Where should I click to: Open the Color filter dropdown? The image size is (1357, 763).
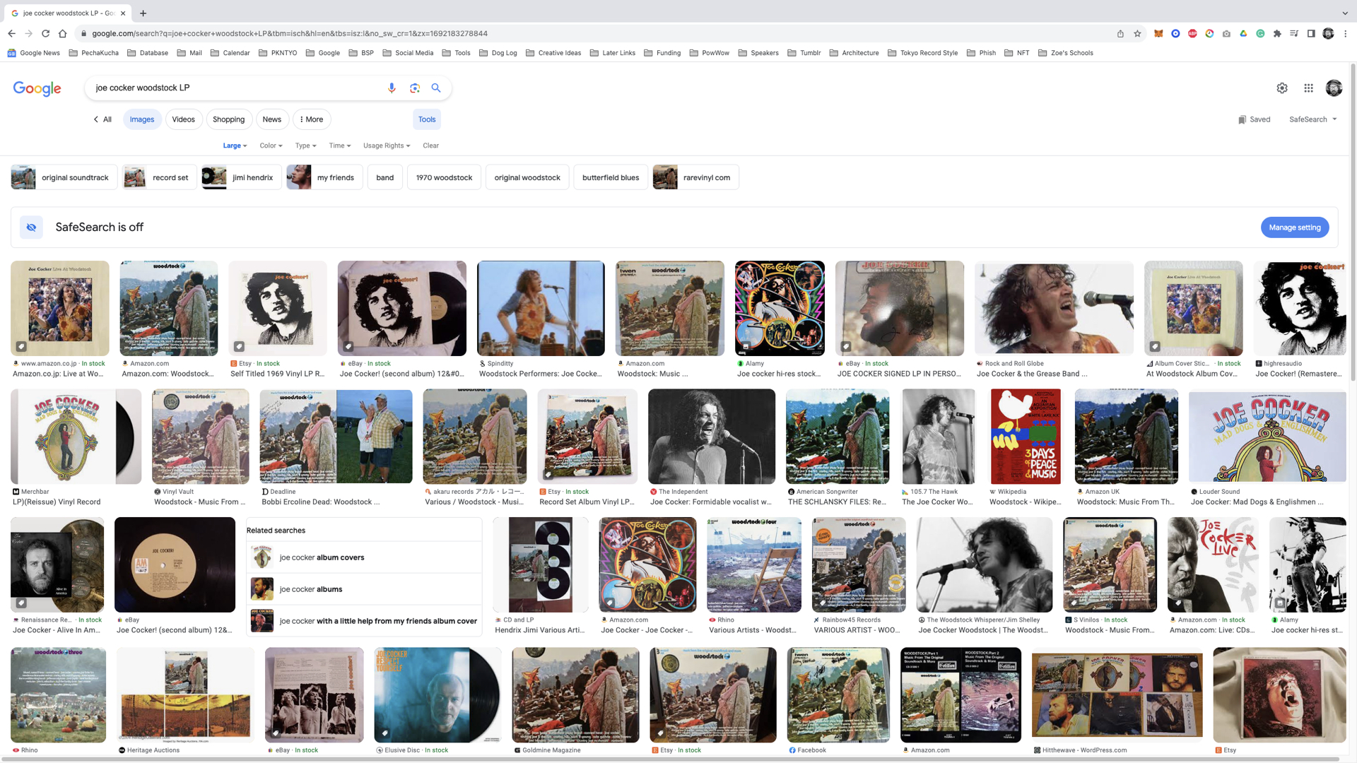[271, 146]
